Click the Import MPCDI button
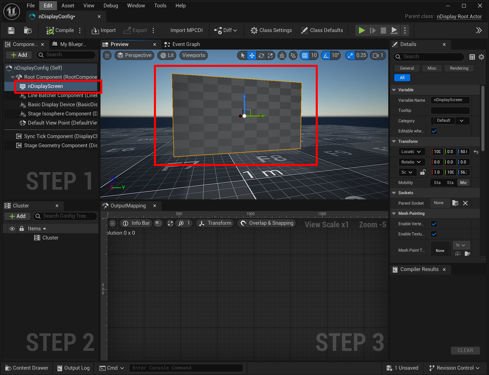Viewport: 489px width, 375px height. tap(186, 31)
